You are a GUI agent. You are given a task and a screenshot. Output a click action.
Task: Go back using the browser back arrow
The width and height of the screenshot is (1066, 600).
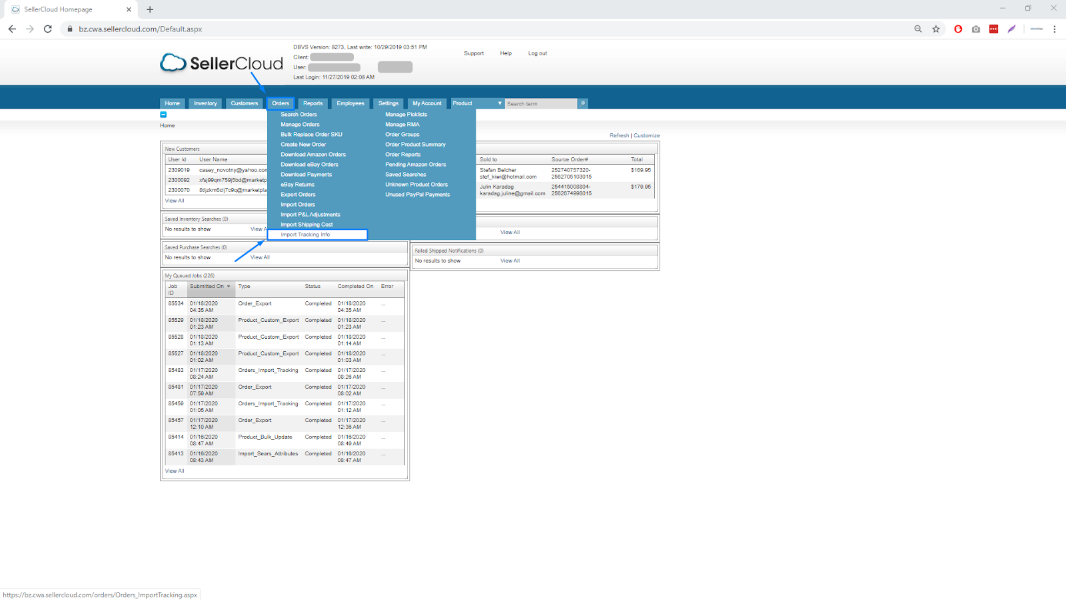(x=12, y=29)
